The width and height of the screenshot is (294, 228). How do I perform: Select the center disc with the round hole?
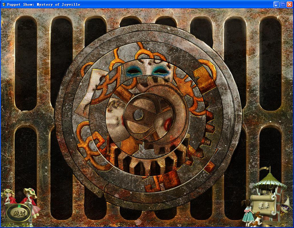click(x=139, y=115)
